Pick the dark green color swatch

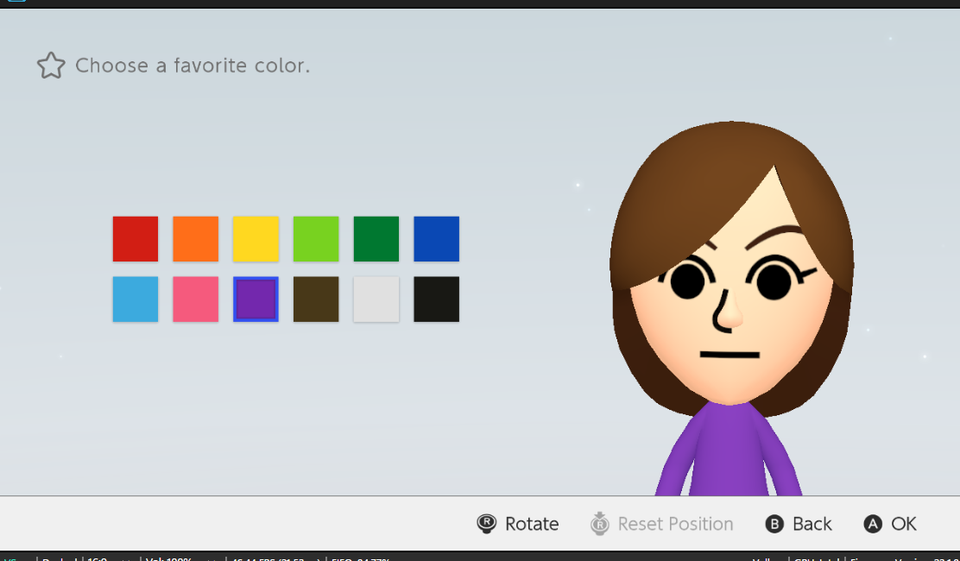click(x=376, y=238)
